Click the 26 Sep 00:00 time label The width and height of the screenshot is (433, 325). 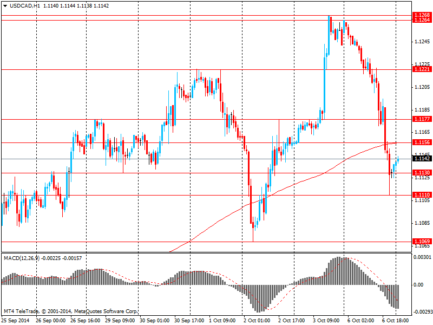(51, 321)
